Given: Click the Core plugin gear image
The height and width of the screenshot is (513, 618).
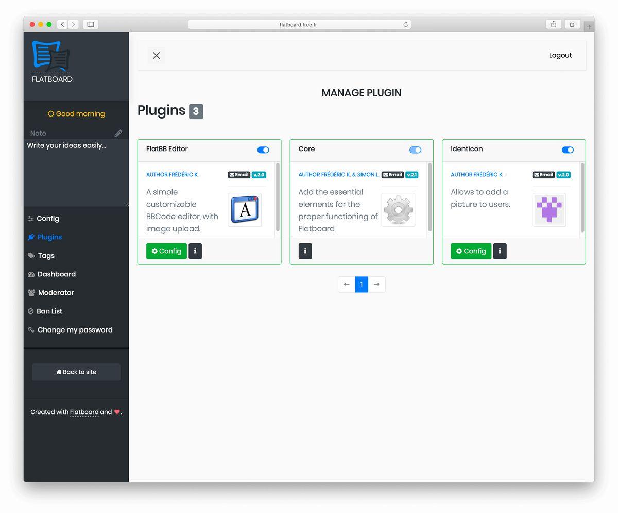Looking at the screenshot, I should (398, 210).
